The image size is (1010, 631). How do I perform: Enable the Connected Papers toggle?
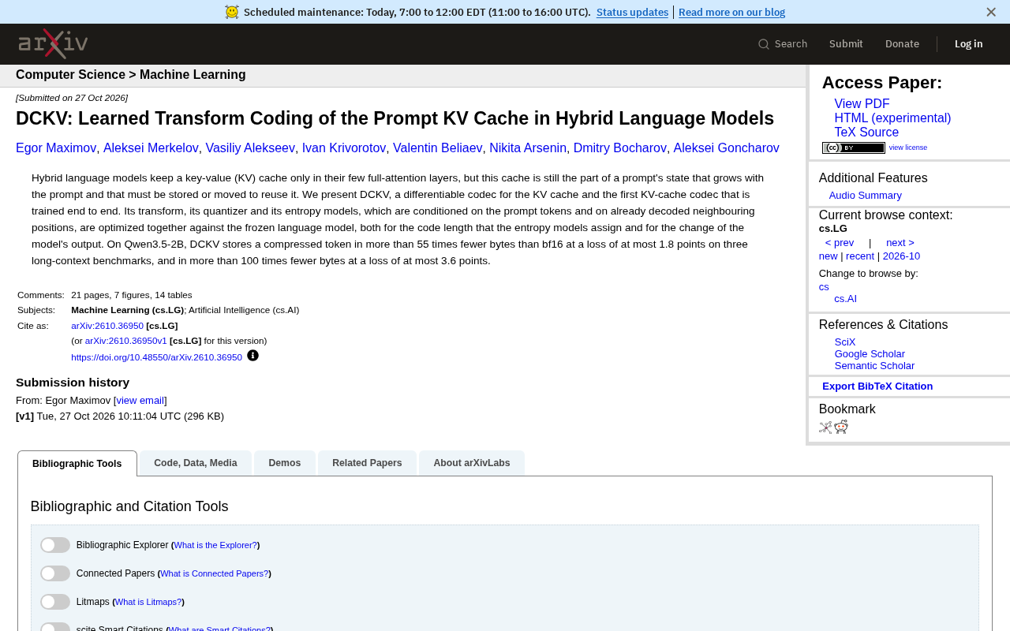(x=55, y=573)
